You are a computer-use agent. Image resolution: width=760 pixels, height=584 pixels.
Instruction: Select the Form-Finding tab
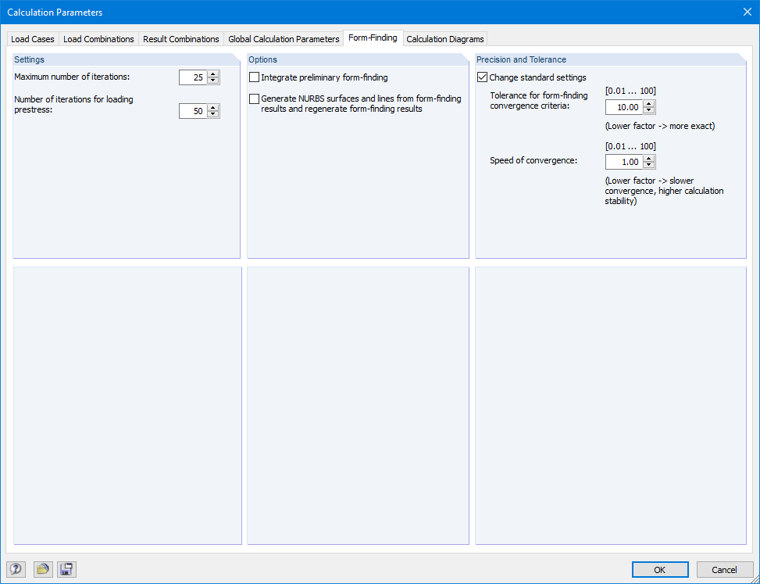tap(373, 38)
